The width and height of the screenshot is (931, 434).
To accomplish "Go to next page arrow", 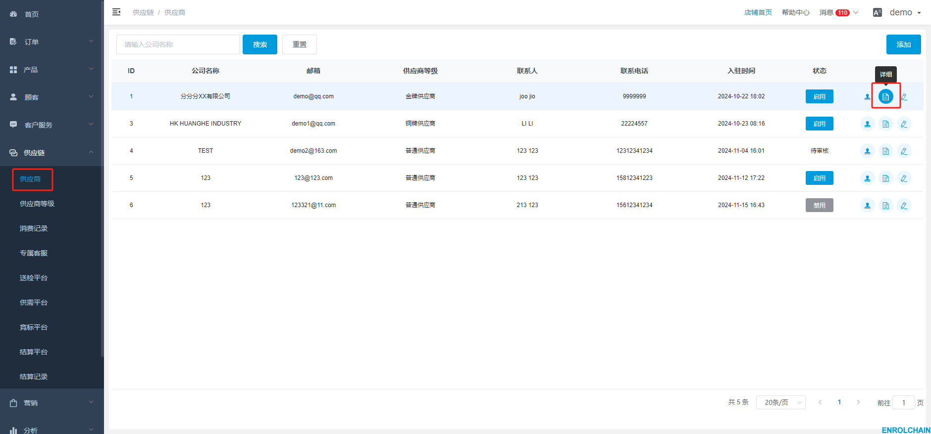I will [x=858, y=402].
